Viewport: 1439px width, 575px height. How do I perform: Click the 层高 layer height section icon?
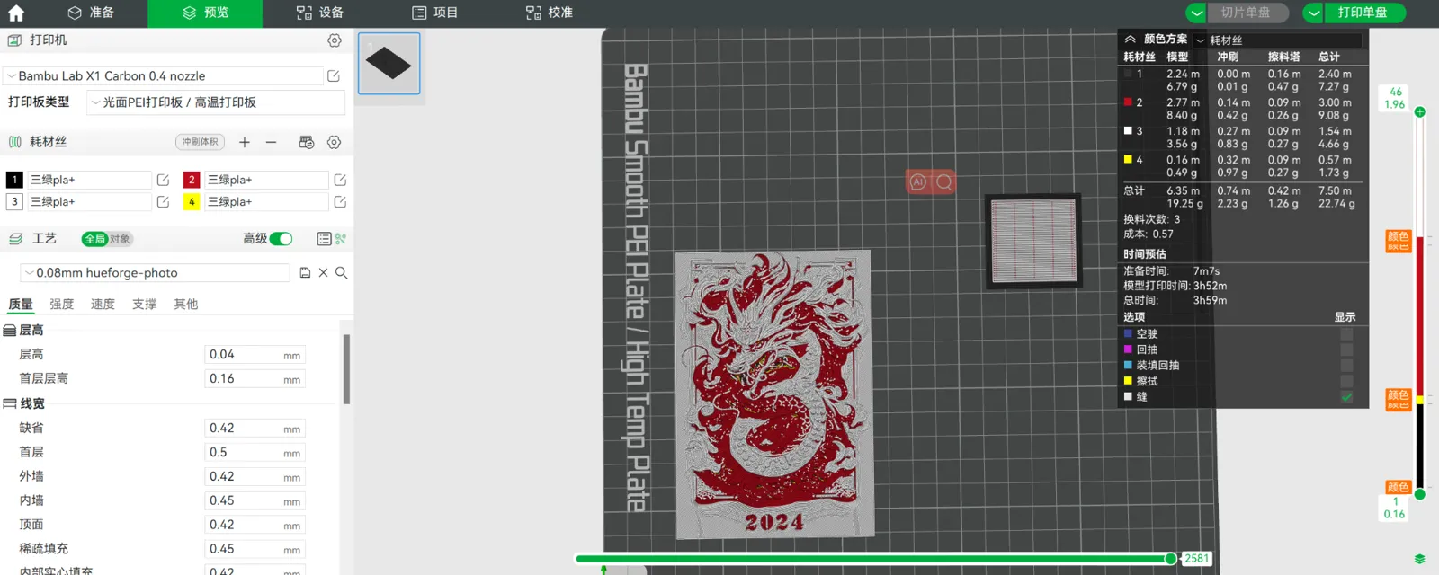(x=10, y=331)
